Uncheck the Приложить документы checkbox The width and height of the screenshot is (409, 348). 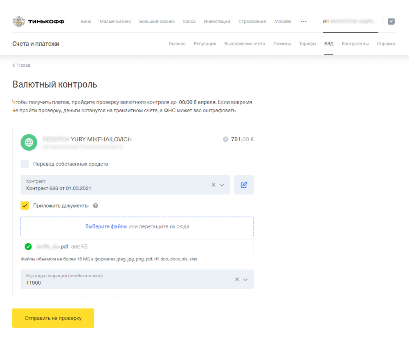pos(25,206)
